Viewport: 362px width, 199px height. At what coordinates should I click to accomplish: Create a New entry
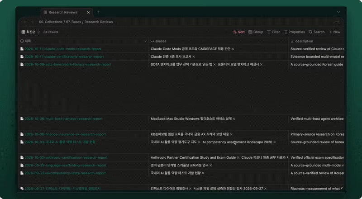pos(334,32)
